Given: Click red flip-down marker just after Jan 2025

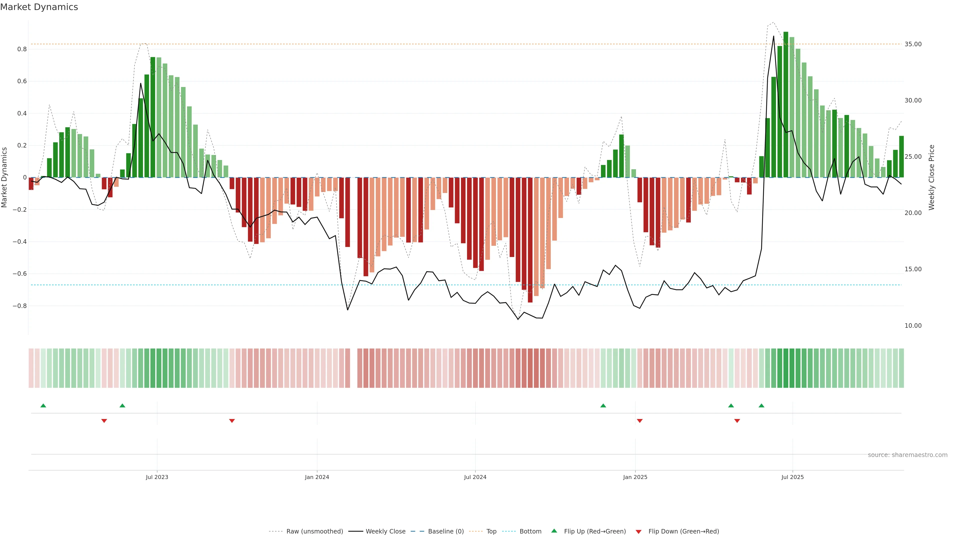Looking at the screenshot, I should 639,421.
